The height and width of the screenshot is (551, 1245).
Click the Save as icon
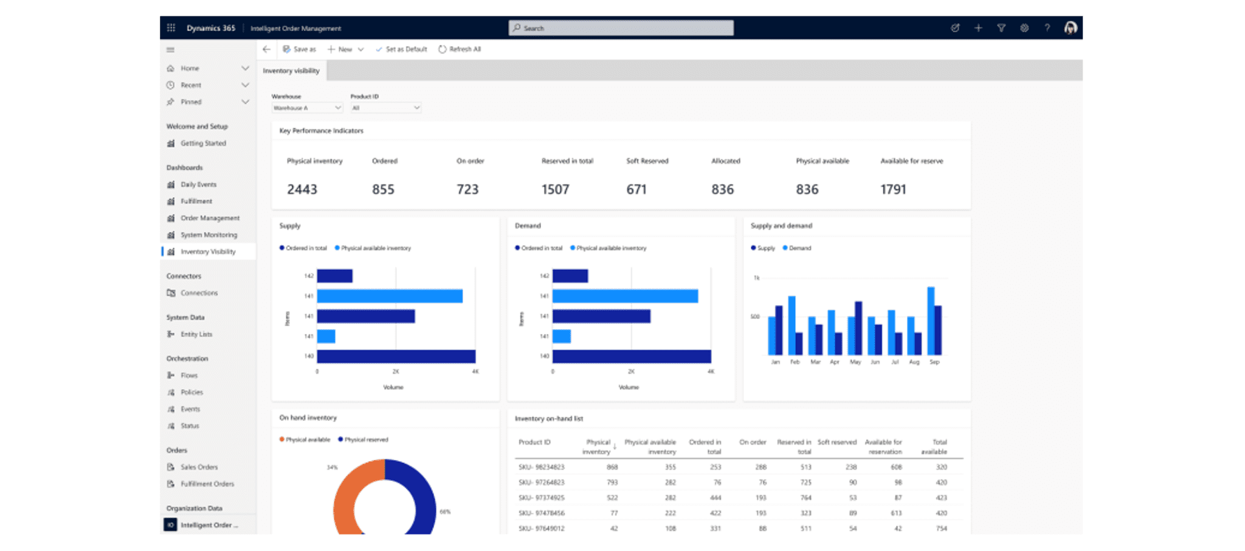point(286,49)
